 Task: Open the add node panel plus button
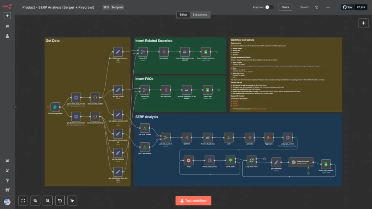tap(363, 23)
